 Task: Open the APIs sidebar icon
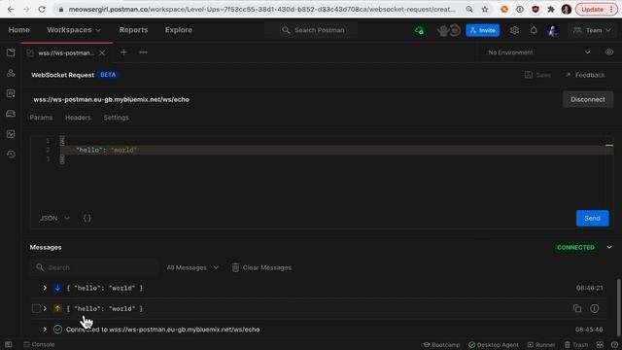(11, 73)
